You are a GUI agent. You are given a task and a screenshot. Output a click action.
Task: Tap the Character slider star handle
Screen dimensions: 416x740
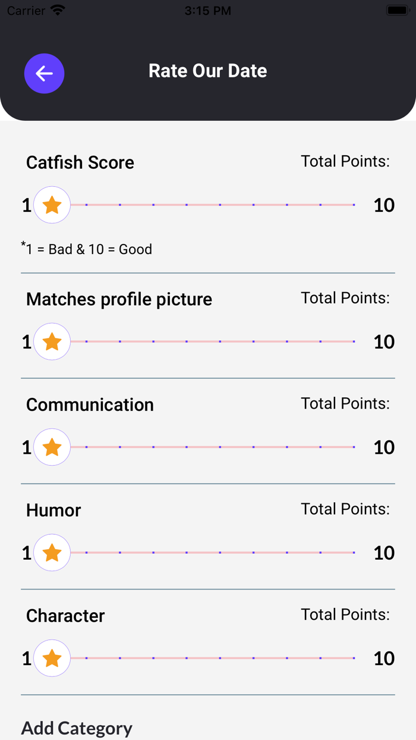coord(52,659)
